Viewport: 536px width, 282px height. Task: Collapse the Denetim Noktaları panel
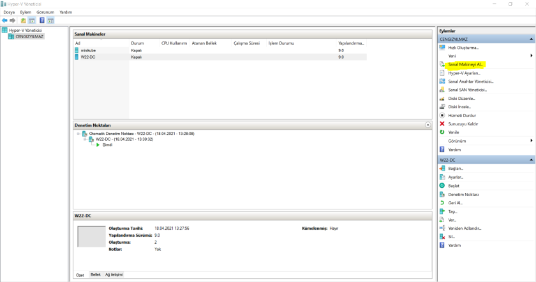428,125
